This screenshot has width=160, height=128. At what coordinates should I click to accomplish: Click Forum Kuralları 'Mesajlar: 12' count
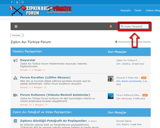coord(40,87)
